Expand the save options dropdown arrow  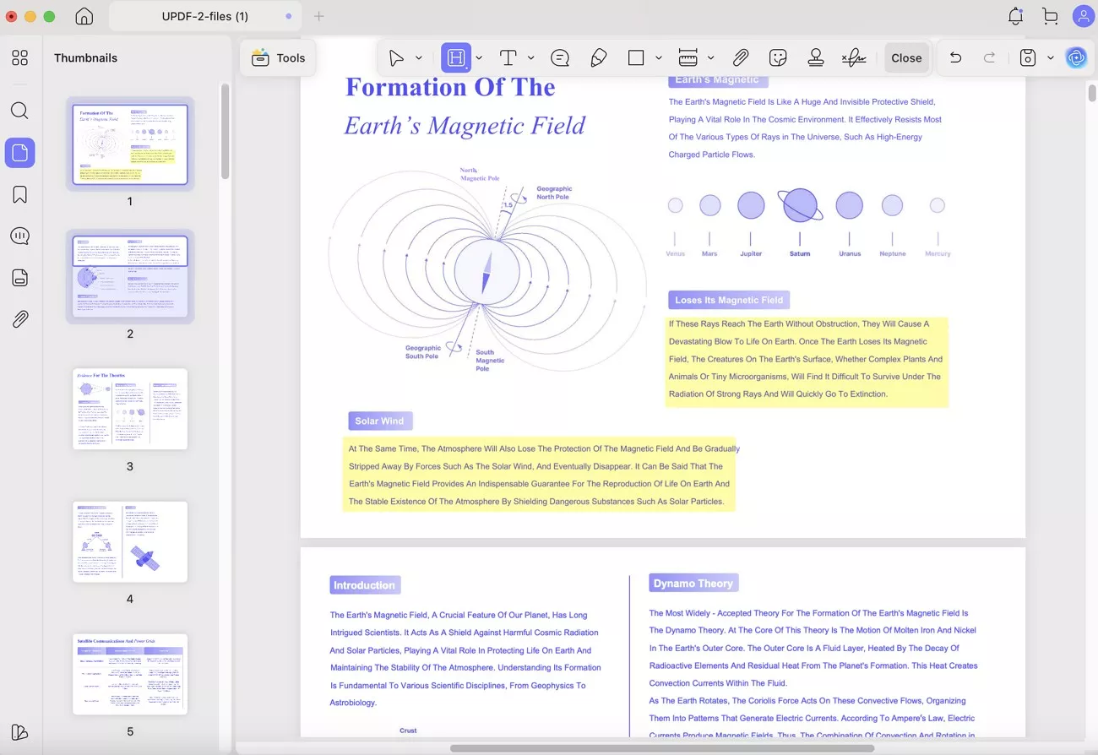[x=1051, y=57]
